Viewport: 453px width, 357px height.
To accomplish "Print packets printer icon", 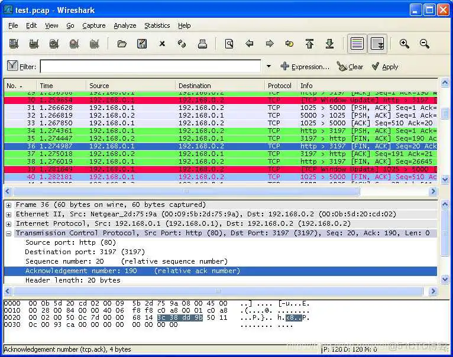I will [x=202, y=44].
